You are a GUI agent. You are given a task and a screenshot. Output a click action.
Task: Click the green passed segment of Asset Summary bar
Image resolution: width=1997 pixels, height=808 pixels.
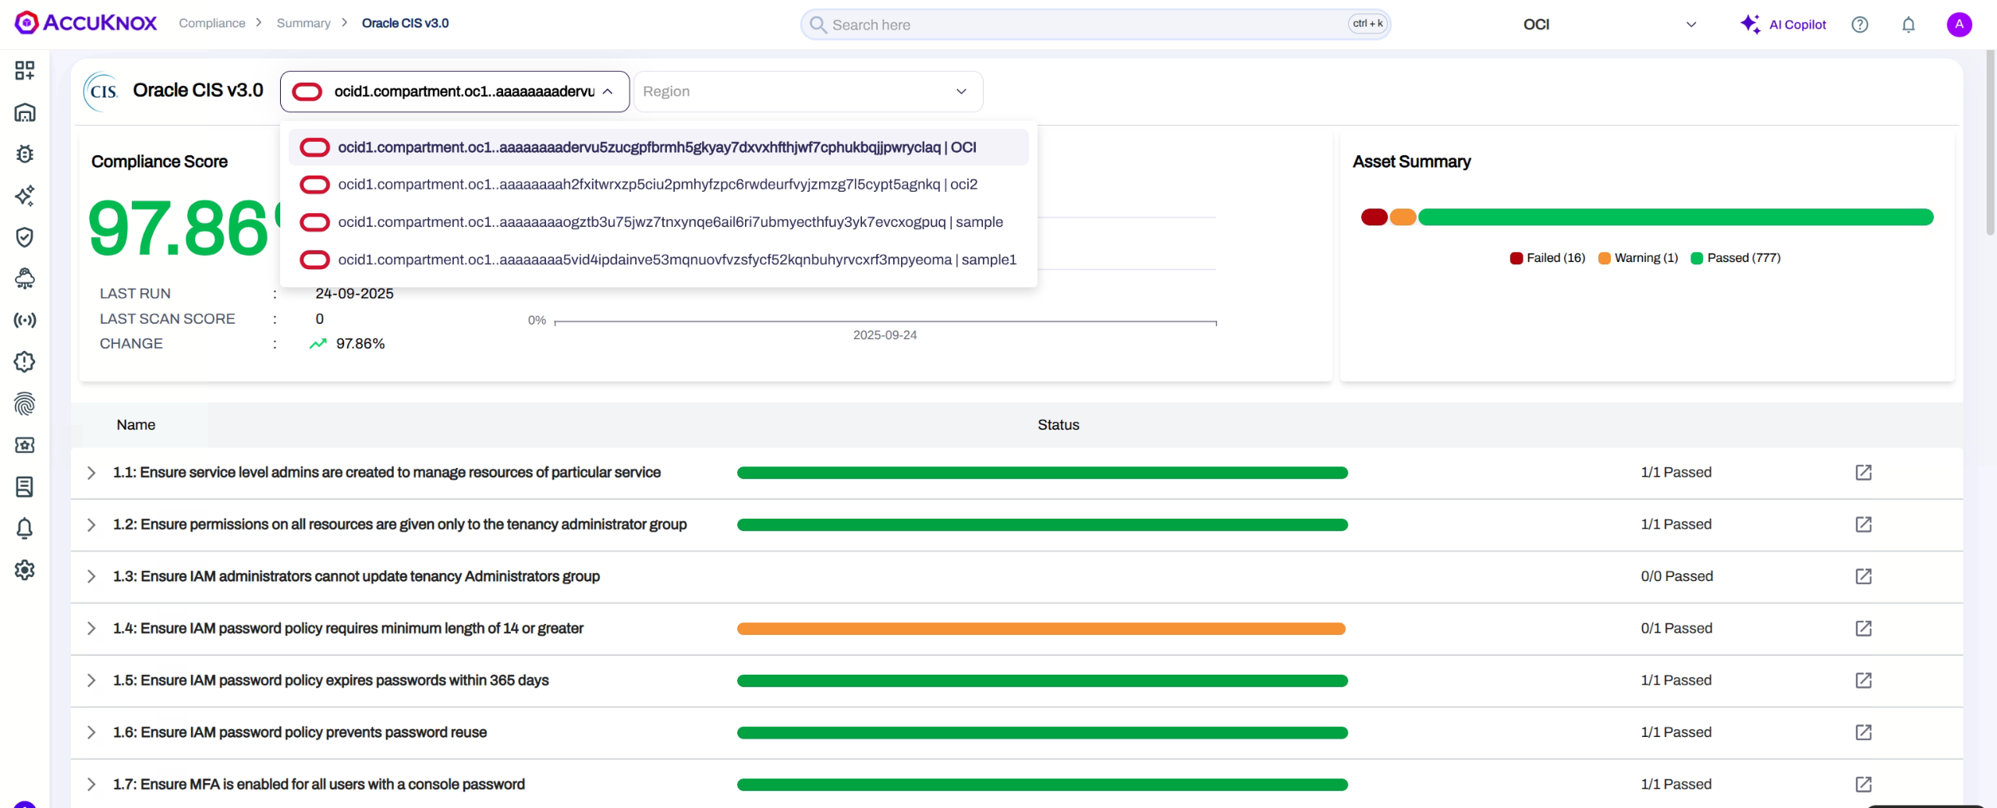1675,218
